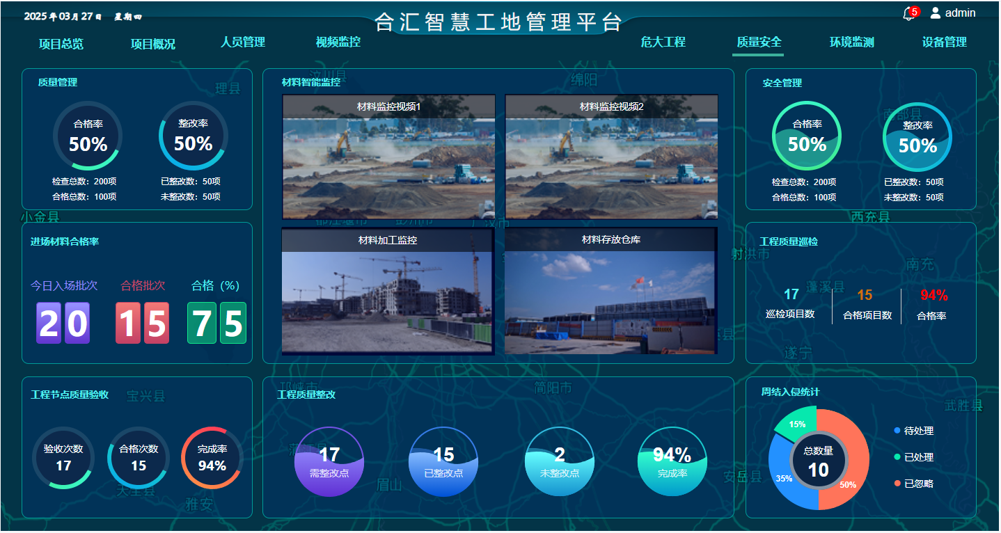
Task: Click the 验收次数 ring gauge showing 17
Action: point(63,458)
